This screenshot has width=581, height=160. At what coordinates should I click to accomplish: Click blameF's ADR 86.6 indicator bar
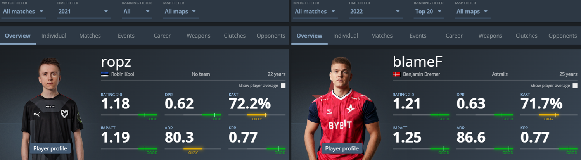coord(485,148)
